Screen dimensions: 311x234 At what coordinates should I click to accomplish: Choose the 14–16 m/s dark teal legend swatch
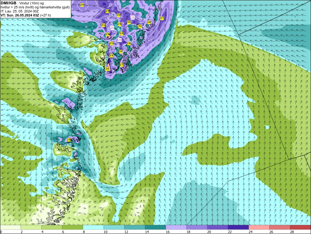pos(155,227)
